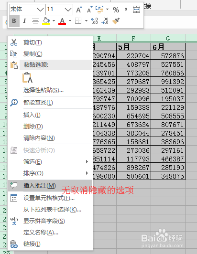
Task: Apply yellow fill color bucket
Action: (x=46, y=21)
